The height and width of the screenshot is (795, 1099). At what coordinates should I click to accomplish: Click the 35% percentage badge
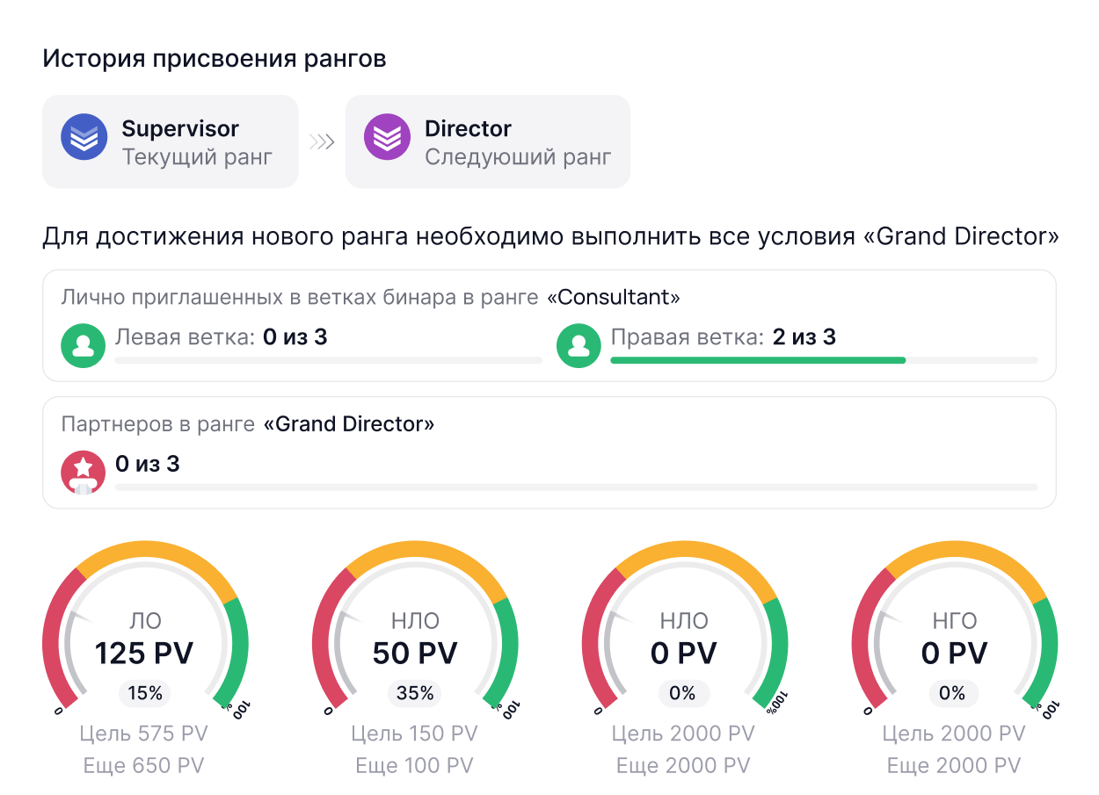[x=413, y=693]
